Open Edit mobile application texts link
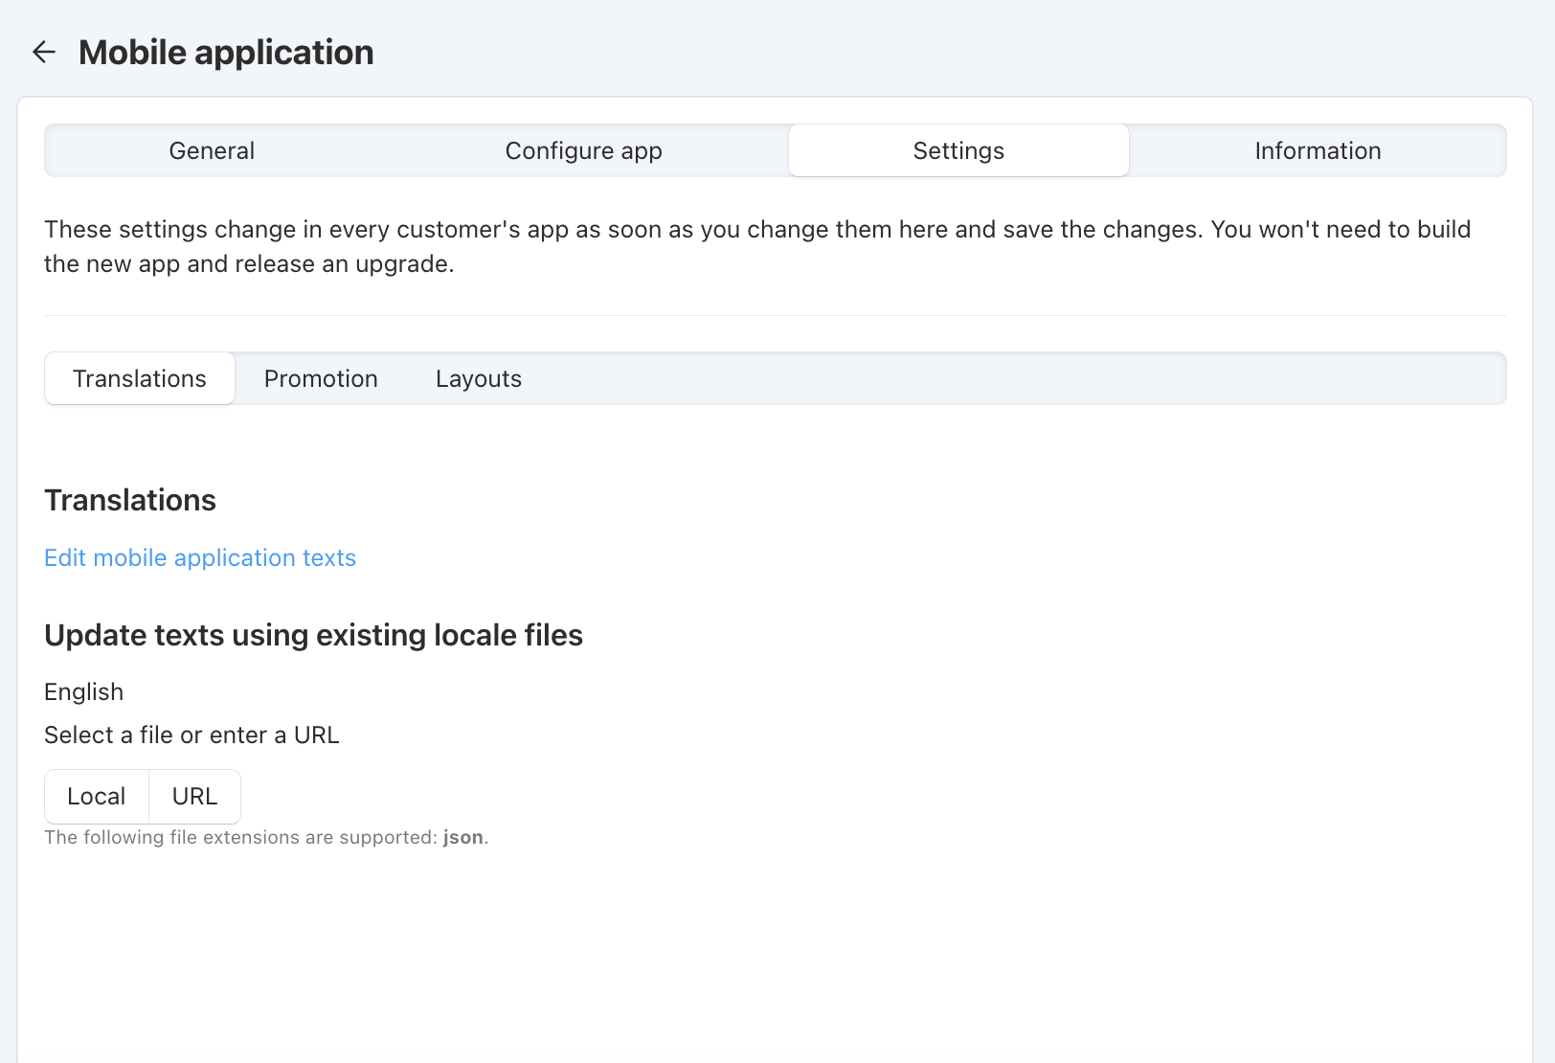This screenshot has height=1063, width=1555. click(x=200, y=557)
